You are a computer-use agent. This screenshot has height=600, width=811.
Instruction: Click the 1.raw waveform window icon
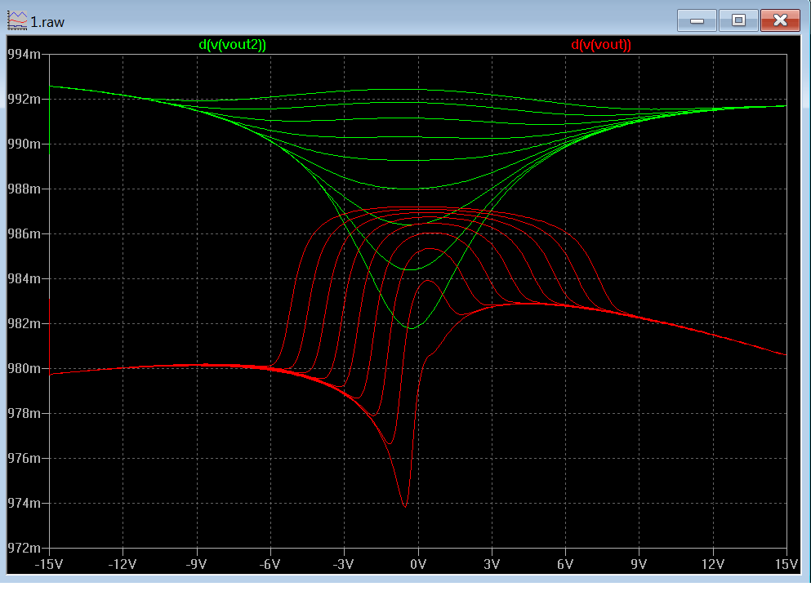pos(17,20)
